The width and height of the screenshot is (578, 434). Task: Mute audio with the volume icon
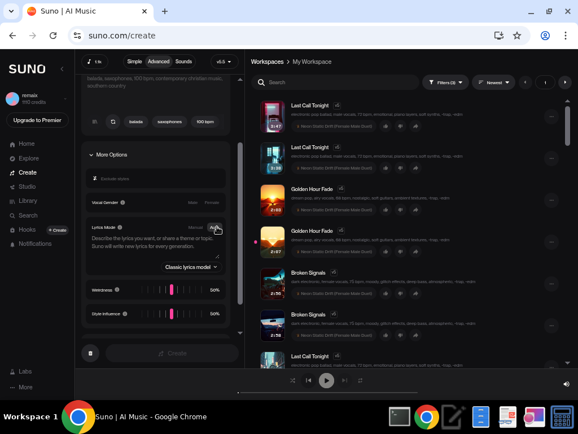(566, 384)
